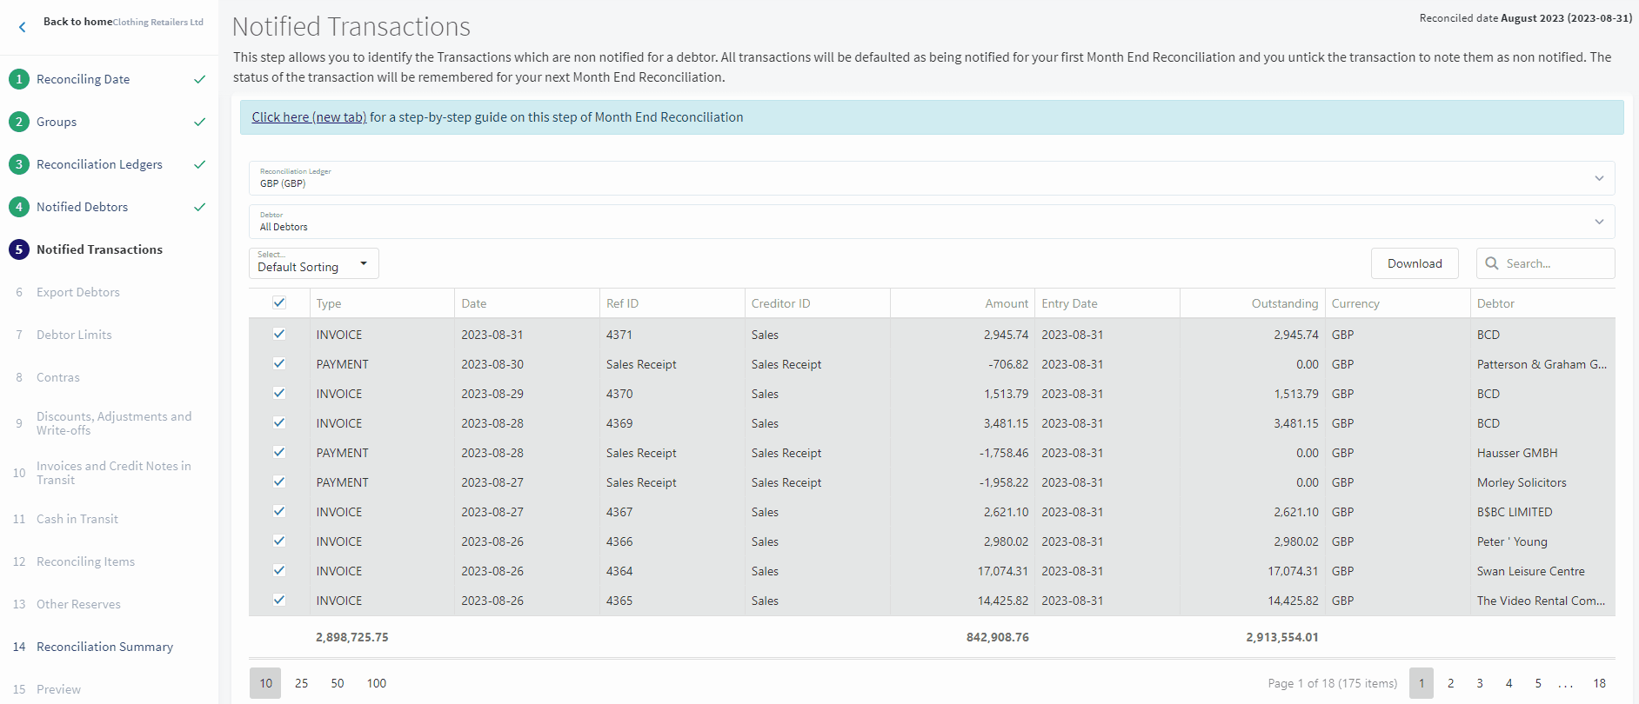Open Other Reserves step
Screen dimensions: 1639x704
tap(78, 604)
